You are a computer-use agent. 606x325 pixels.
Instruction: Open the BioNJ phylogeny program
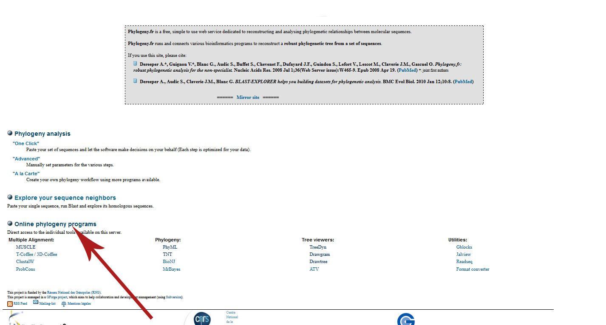pyautogui.click(x=169, y=261)
